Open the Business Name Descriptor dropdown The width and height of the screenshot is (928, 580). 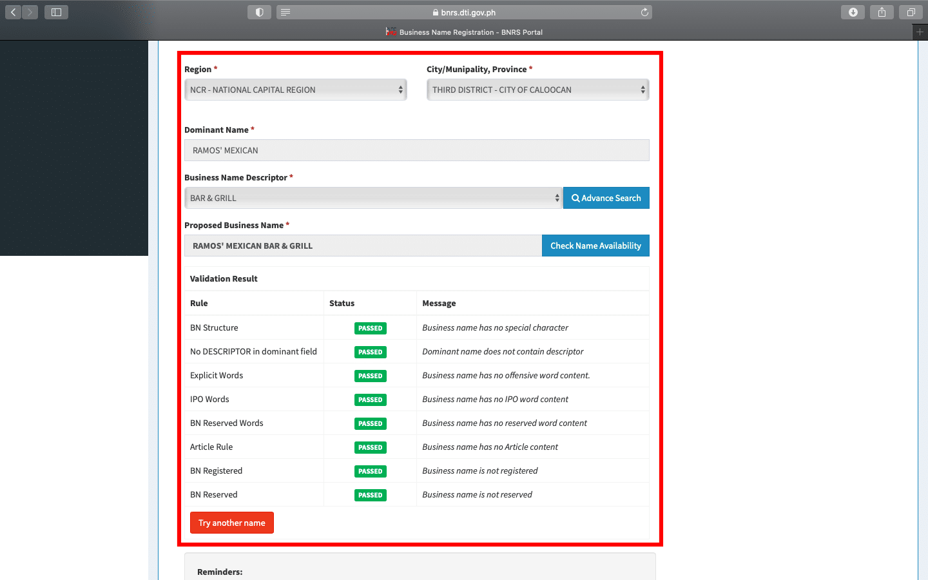pos(373,198)
